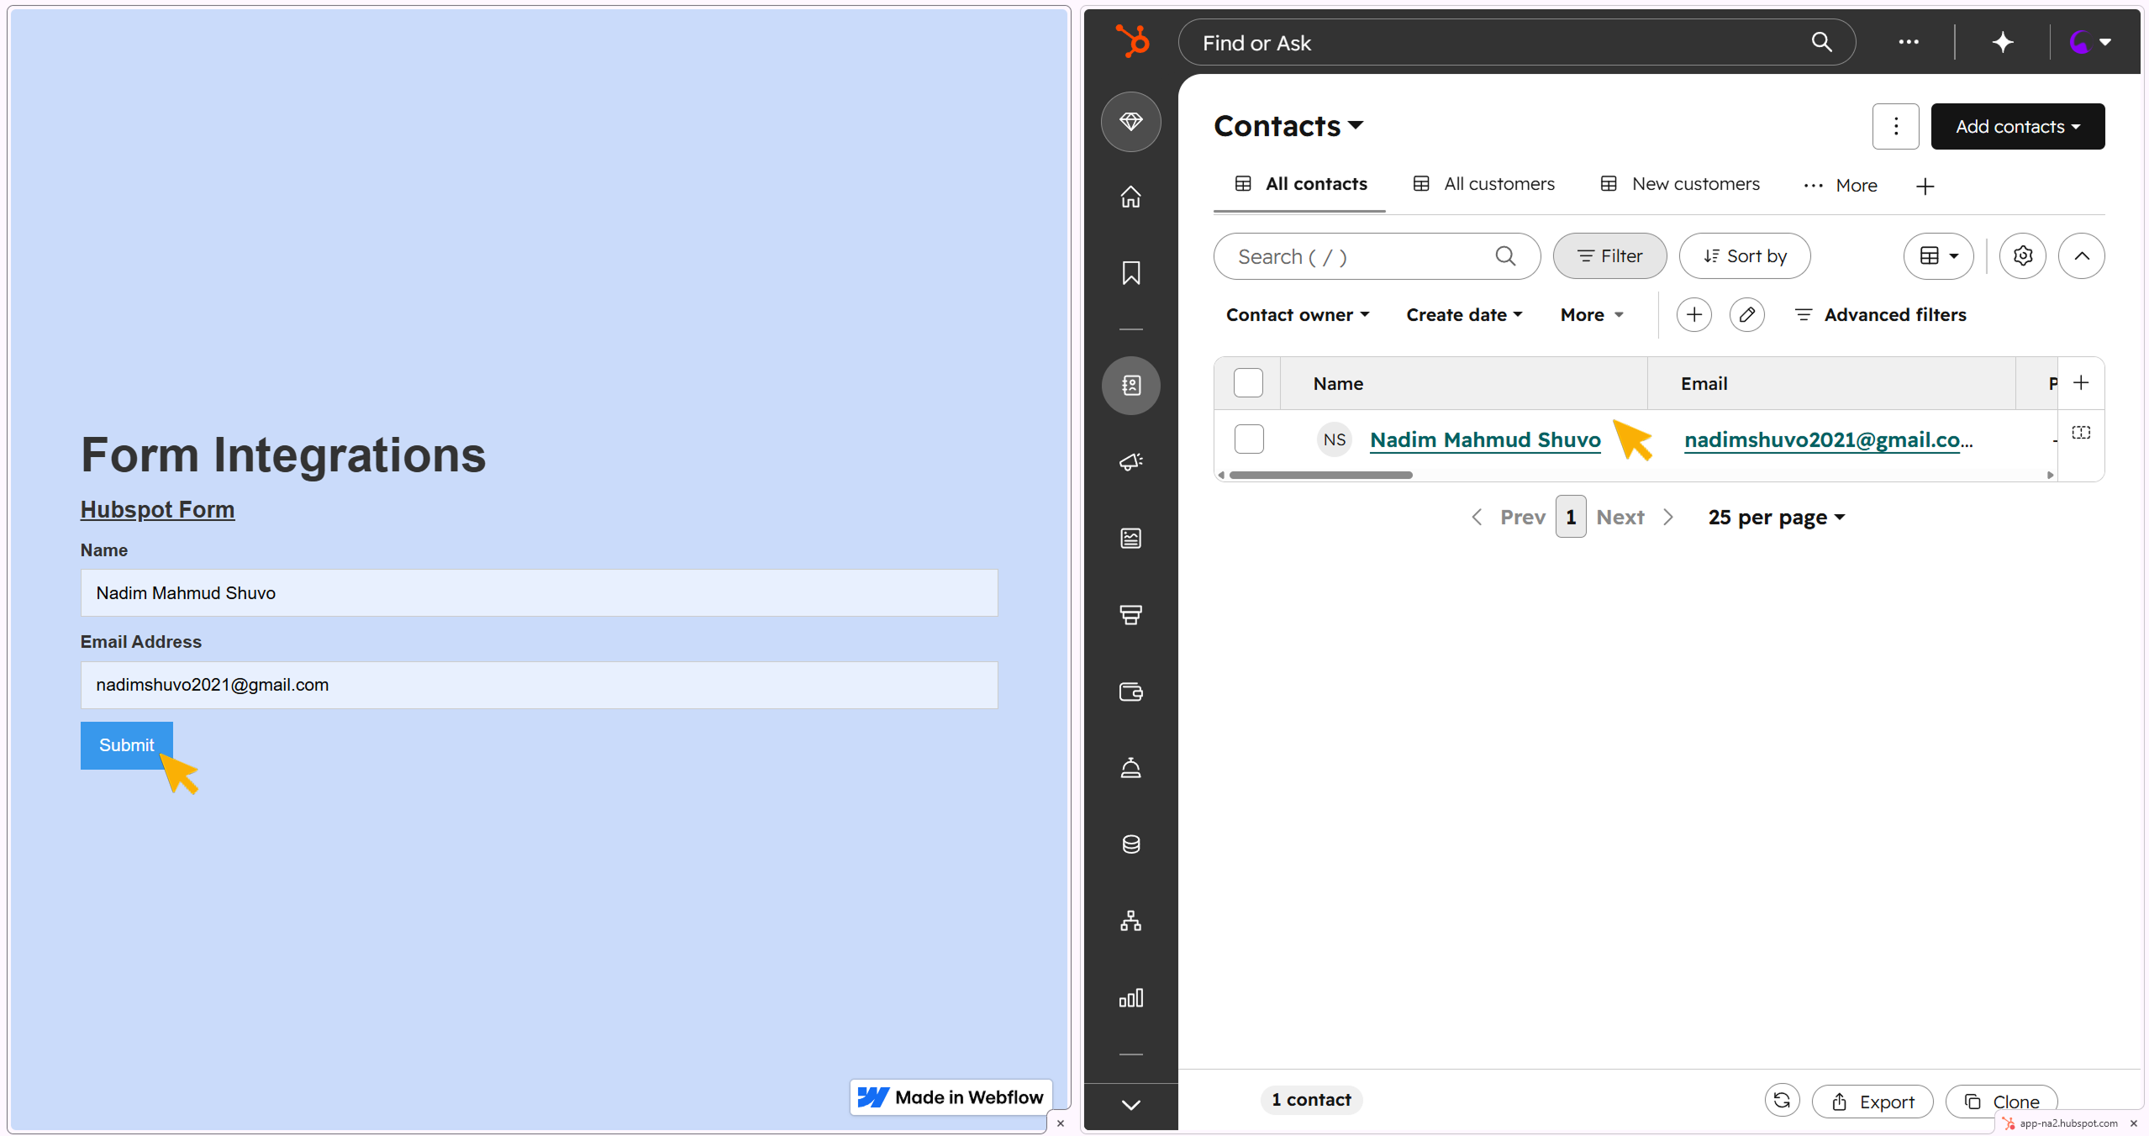The image size is (2149, 1136).
Task: Open Service bell icon in the sidebar
Action: [1131, 768]
